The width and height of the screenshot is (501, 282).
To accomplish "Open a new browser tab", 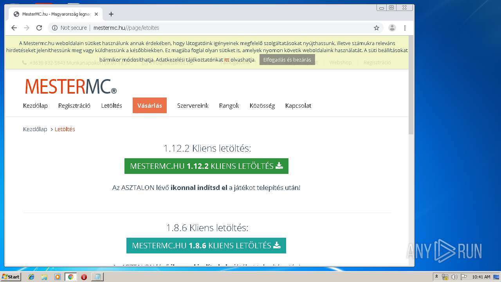I will 111,14.
